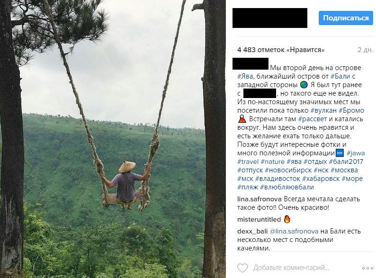Click the heart like icon
The image size is (376, 278).
tap(242, 268)
